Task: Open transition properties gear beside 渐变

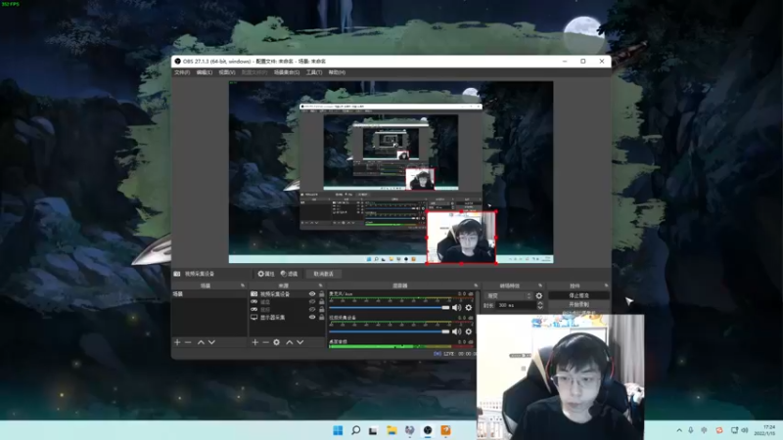Action: coord(539,296)
